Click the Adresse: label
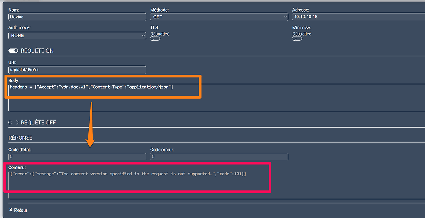The height and width of the screenshot is (218, 425). coord(300,10)
